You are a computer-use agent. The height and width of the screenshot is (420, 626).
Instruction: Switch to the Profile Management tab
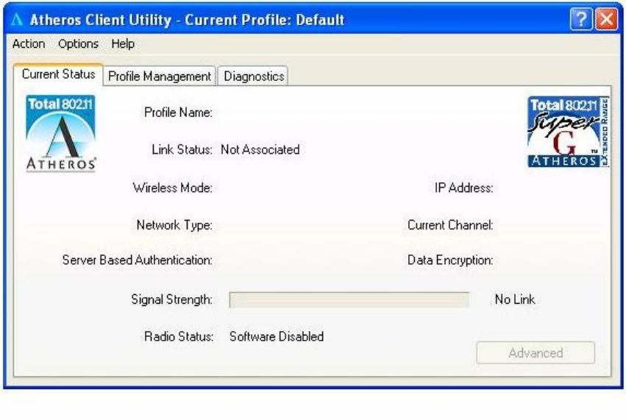160,76
